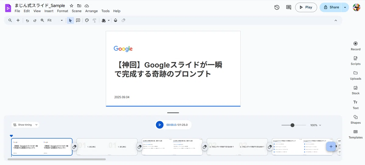365x165 pixels.
Task: Open the Arrange menu
Action: click(x=92, y=11)
